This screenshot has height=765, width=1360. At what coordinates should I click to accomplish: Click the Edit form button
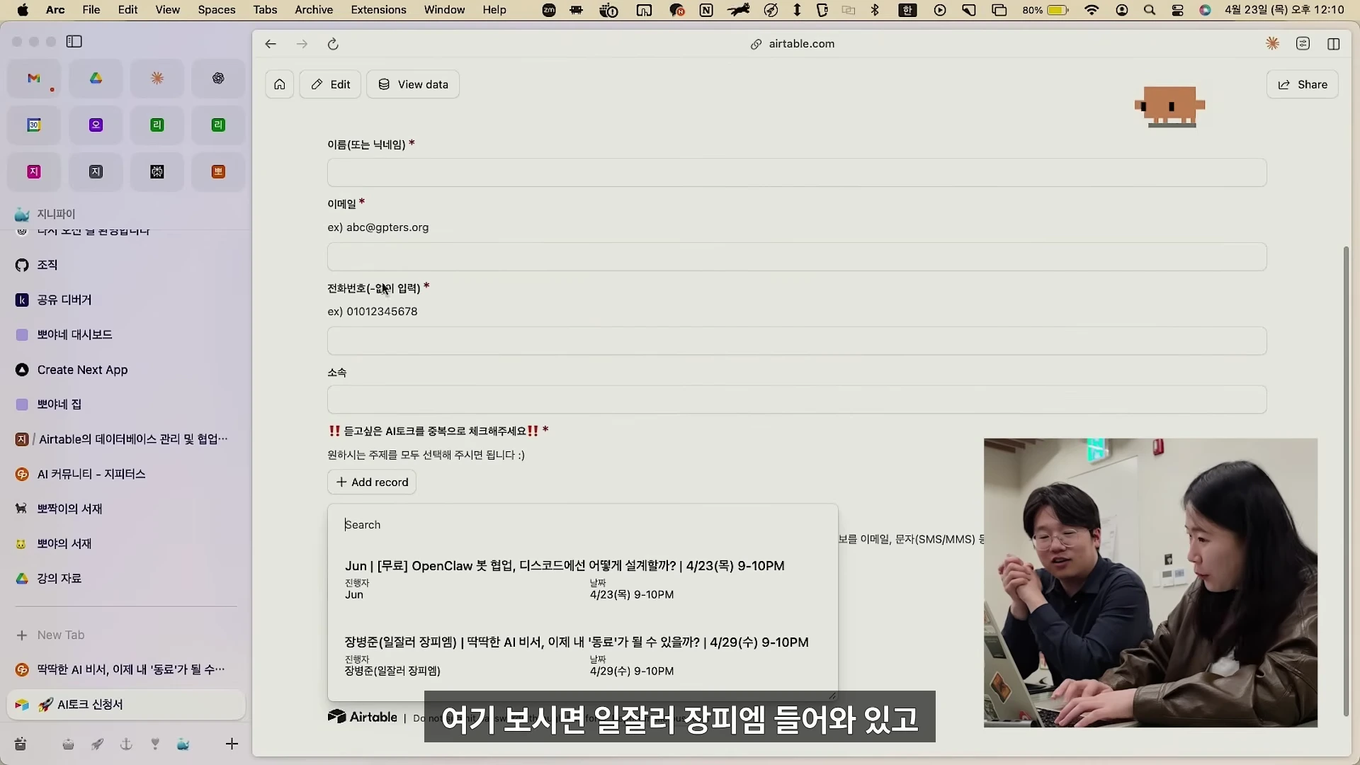(330, 84)
